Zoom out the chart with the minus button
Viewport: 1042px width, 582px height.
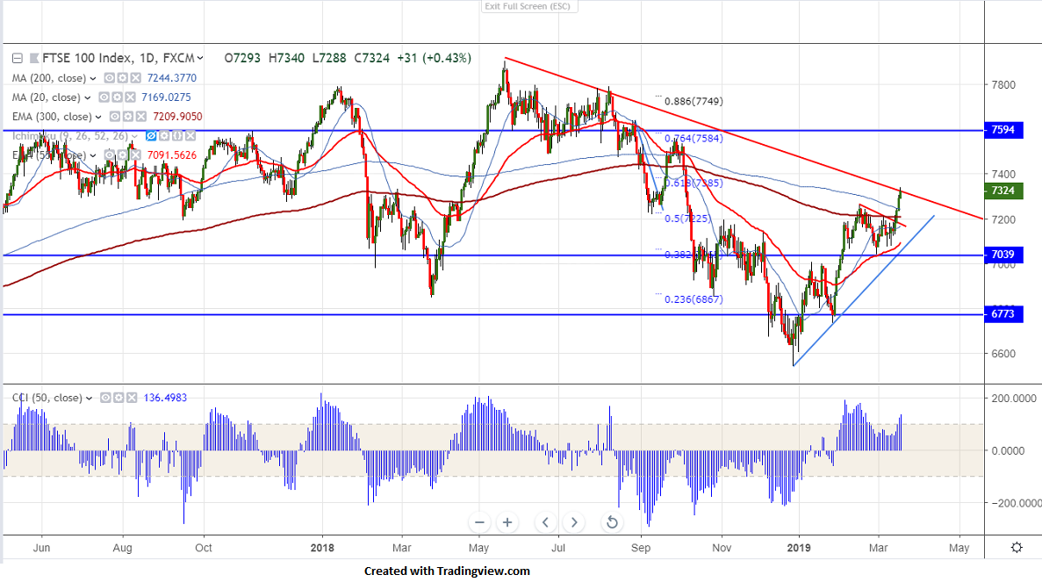coord(479,522)
